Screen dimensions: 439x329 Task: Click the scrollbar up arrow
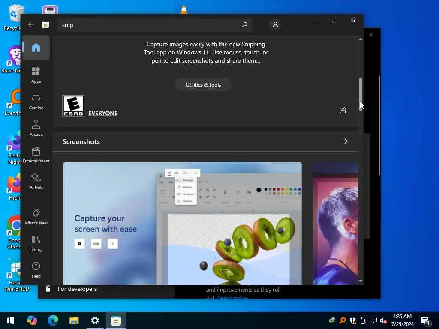click(361, 39)
